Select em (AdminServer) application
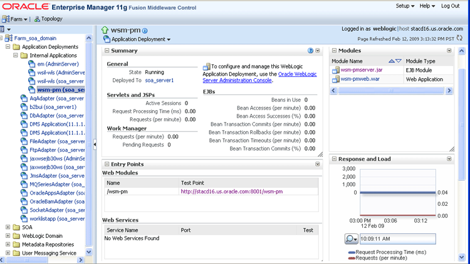This screenshot has height=264, width=470. (58, 64)
